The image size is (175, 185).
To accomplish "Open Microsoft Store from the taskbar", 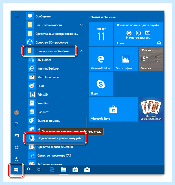I will pos(75,170).
